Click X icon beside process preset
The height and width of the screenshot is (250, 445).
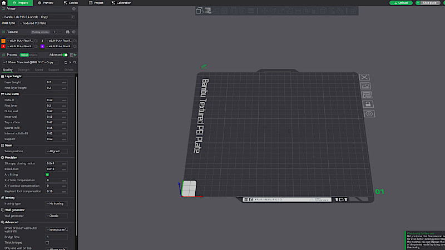click(71, 62)
